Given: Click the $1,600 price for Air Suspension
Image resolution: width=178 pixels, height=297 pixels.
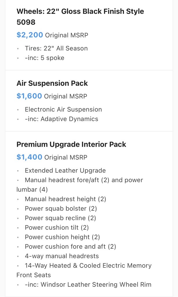Looking at the screenshot, I should click(x=29, y=96).
